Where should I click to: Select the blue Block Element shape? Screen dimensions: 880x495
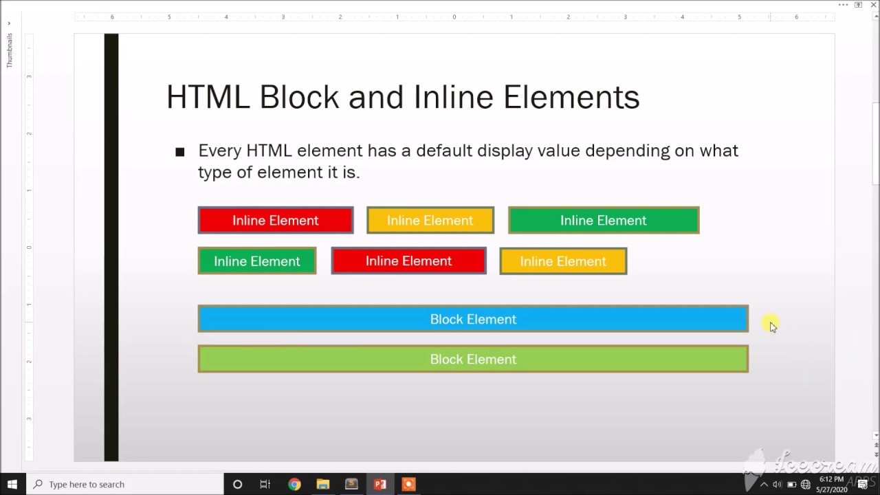click(x=473, y=319)
